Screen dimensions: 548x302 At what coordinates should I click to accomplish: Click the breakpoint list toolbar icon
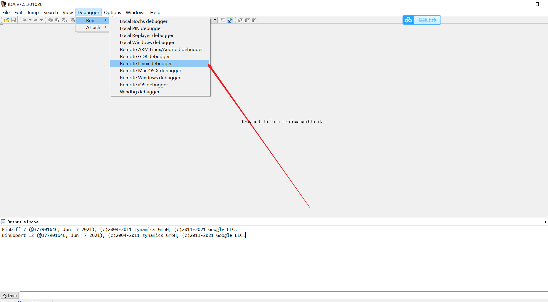tap(241, 20)
